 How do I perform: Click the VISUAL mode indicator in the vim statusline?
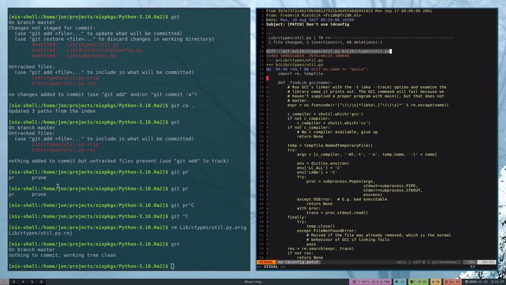tap(266, 262)
